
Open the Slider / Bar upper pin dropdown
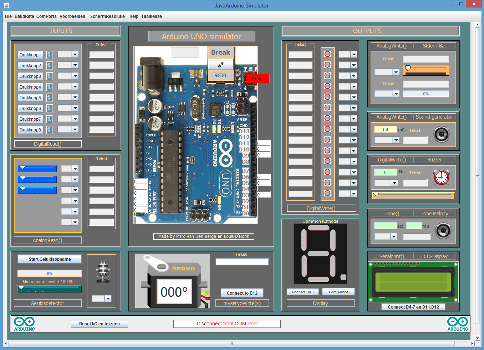coord(396,72)
